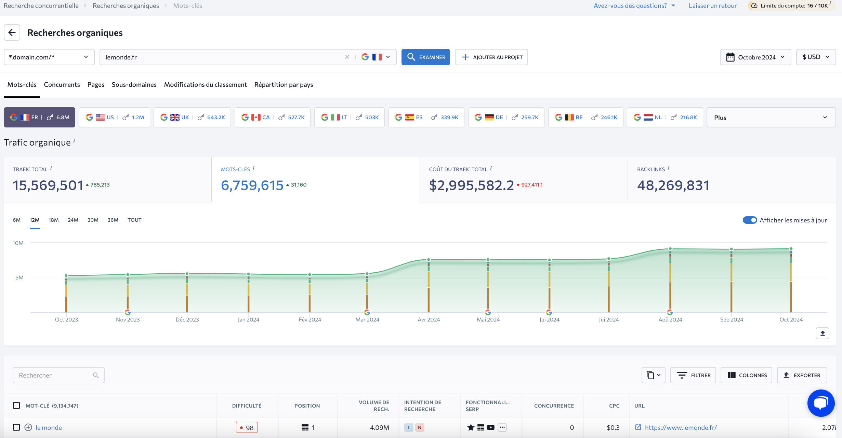Screen dimensions: 842x438
Task: Select the FR Google region chip
Action: click(39, 117)
